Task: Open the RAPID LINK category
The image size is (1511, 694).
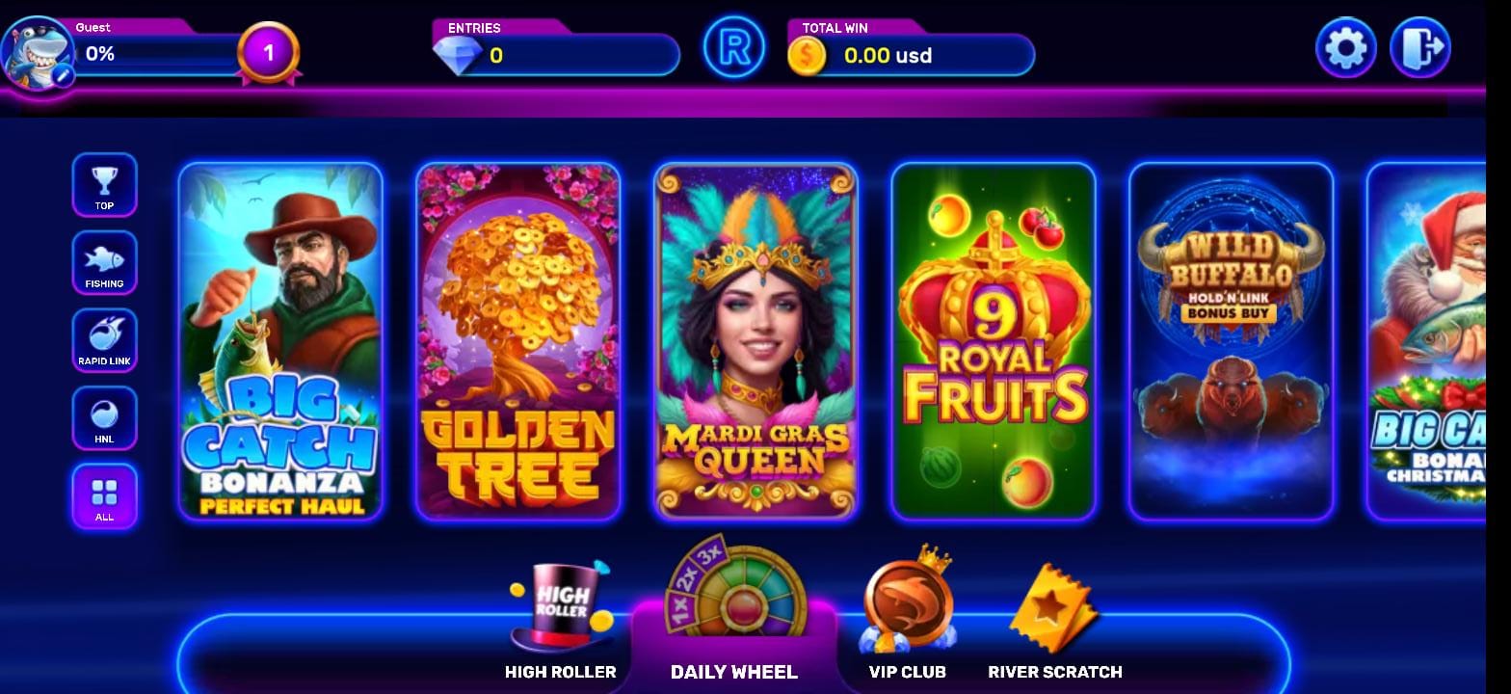Action: tap(104, 340)
